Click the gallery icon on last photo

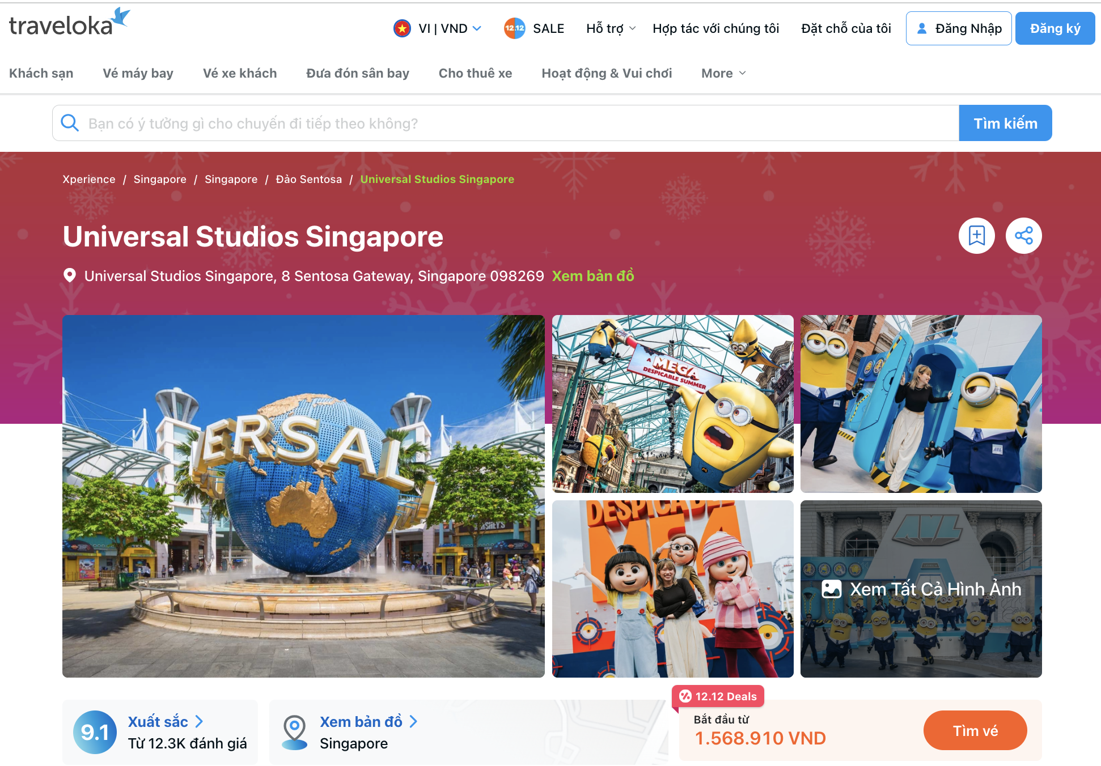point(831,589)
